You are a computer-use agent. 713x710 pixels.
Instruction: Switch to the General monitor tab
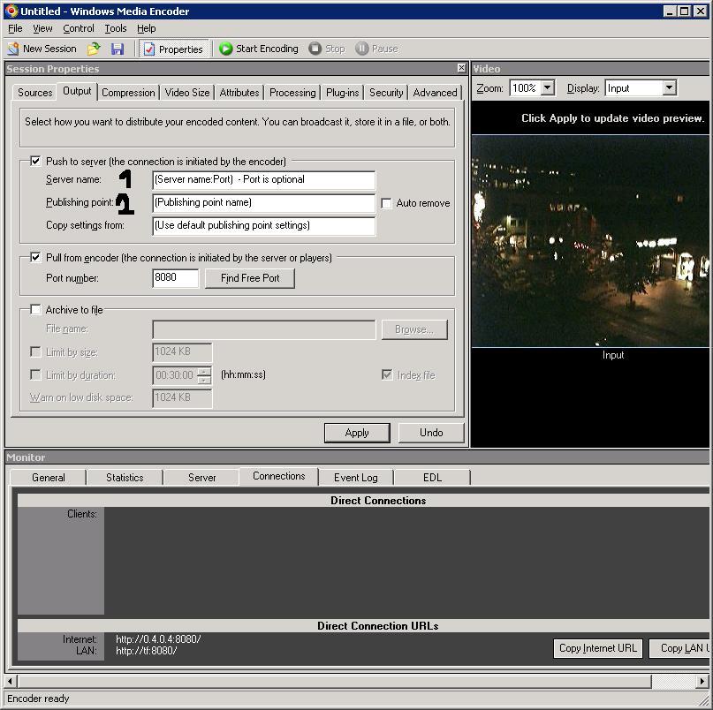point(49,478)
